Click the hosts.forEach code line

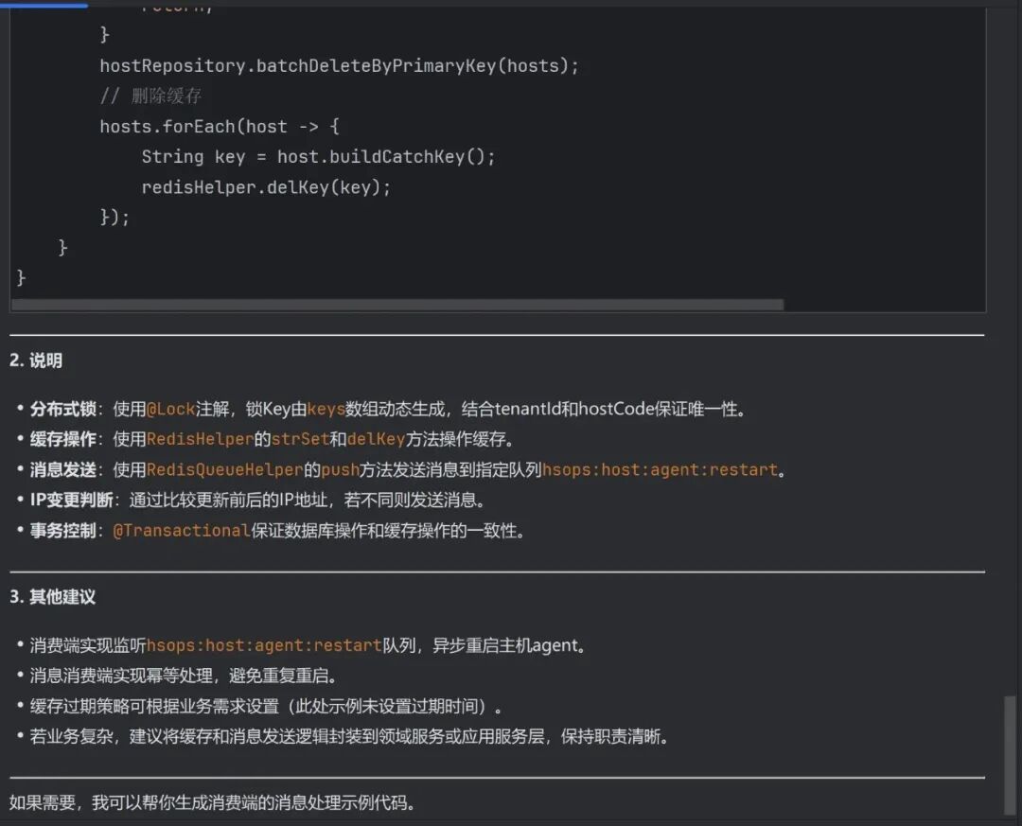pos(220,127)
